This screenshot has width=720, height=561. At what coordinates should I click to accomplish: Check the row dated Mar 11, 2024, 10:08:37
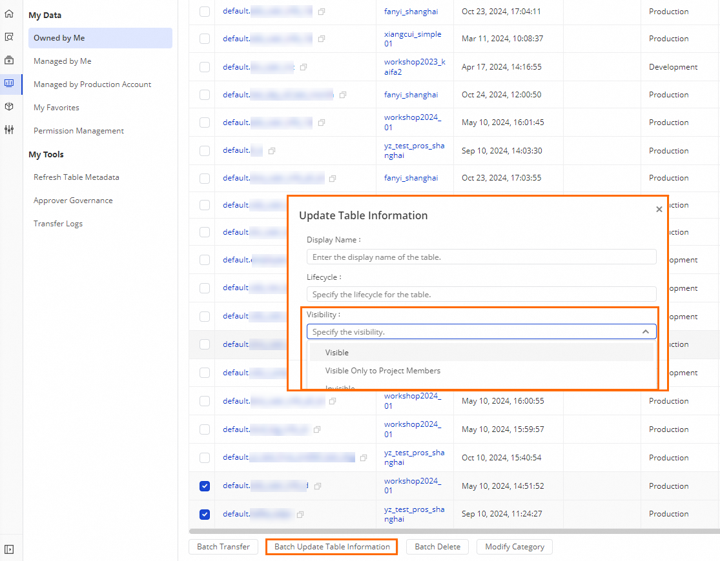pyautogui.click(x=205, y=39)
